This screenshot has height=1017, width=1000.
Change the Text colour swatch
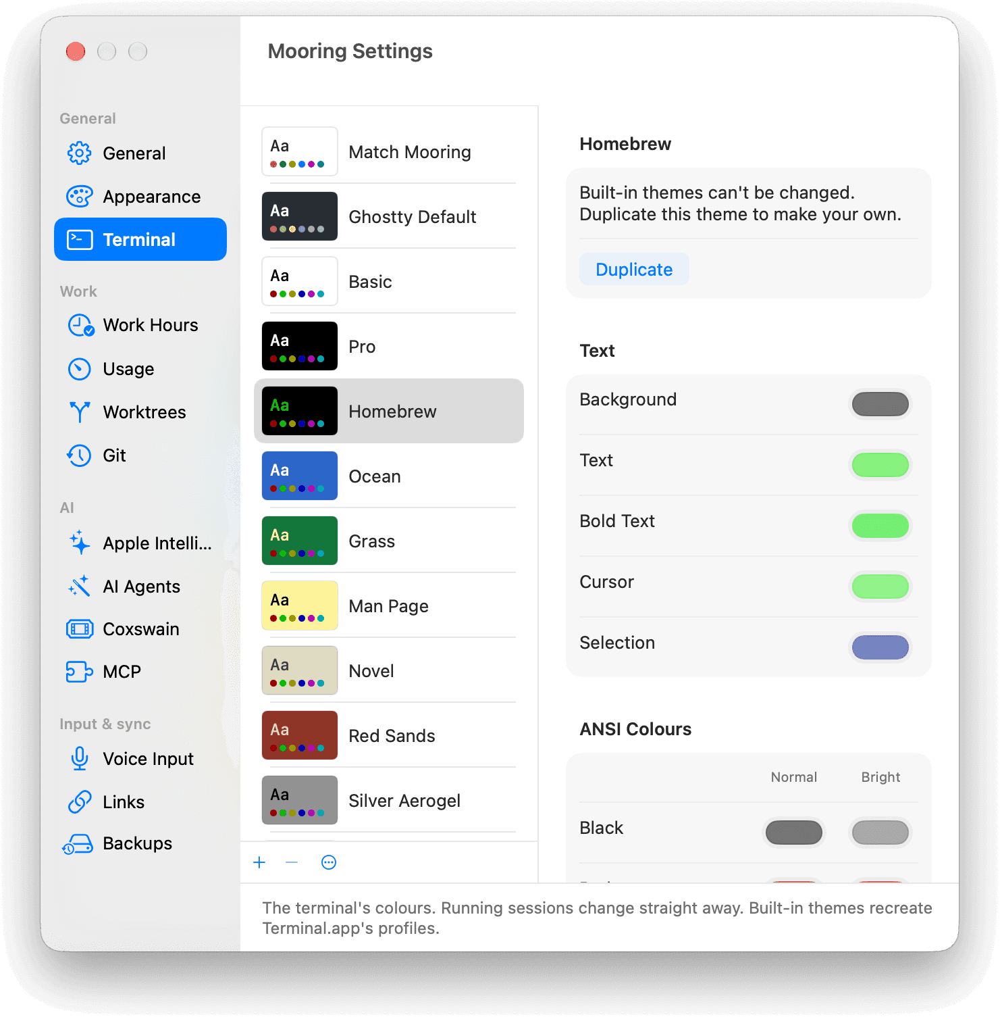coord(880,465)
